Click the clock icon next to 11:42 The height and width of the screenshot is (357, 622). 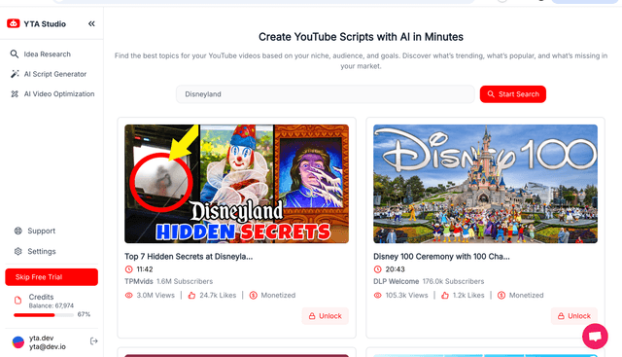pyautogui.click(x=129, y=269)
